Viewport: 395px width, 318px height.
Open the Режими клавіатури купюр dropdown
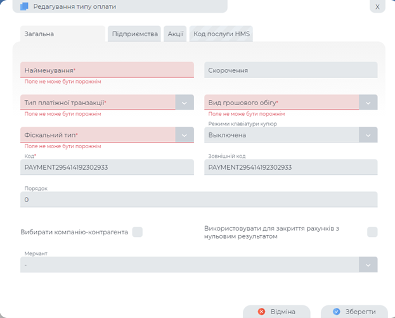[368, 134]
